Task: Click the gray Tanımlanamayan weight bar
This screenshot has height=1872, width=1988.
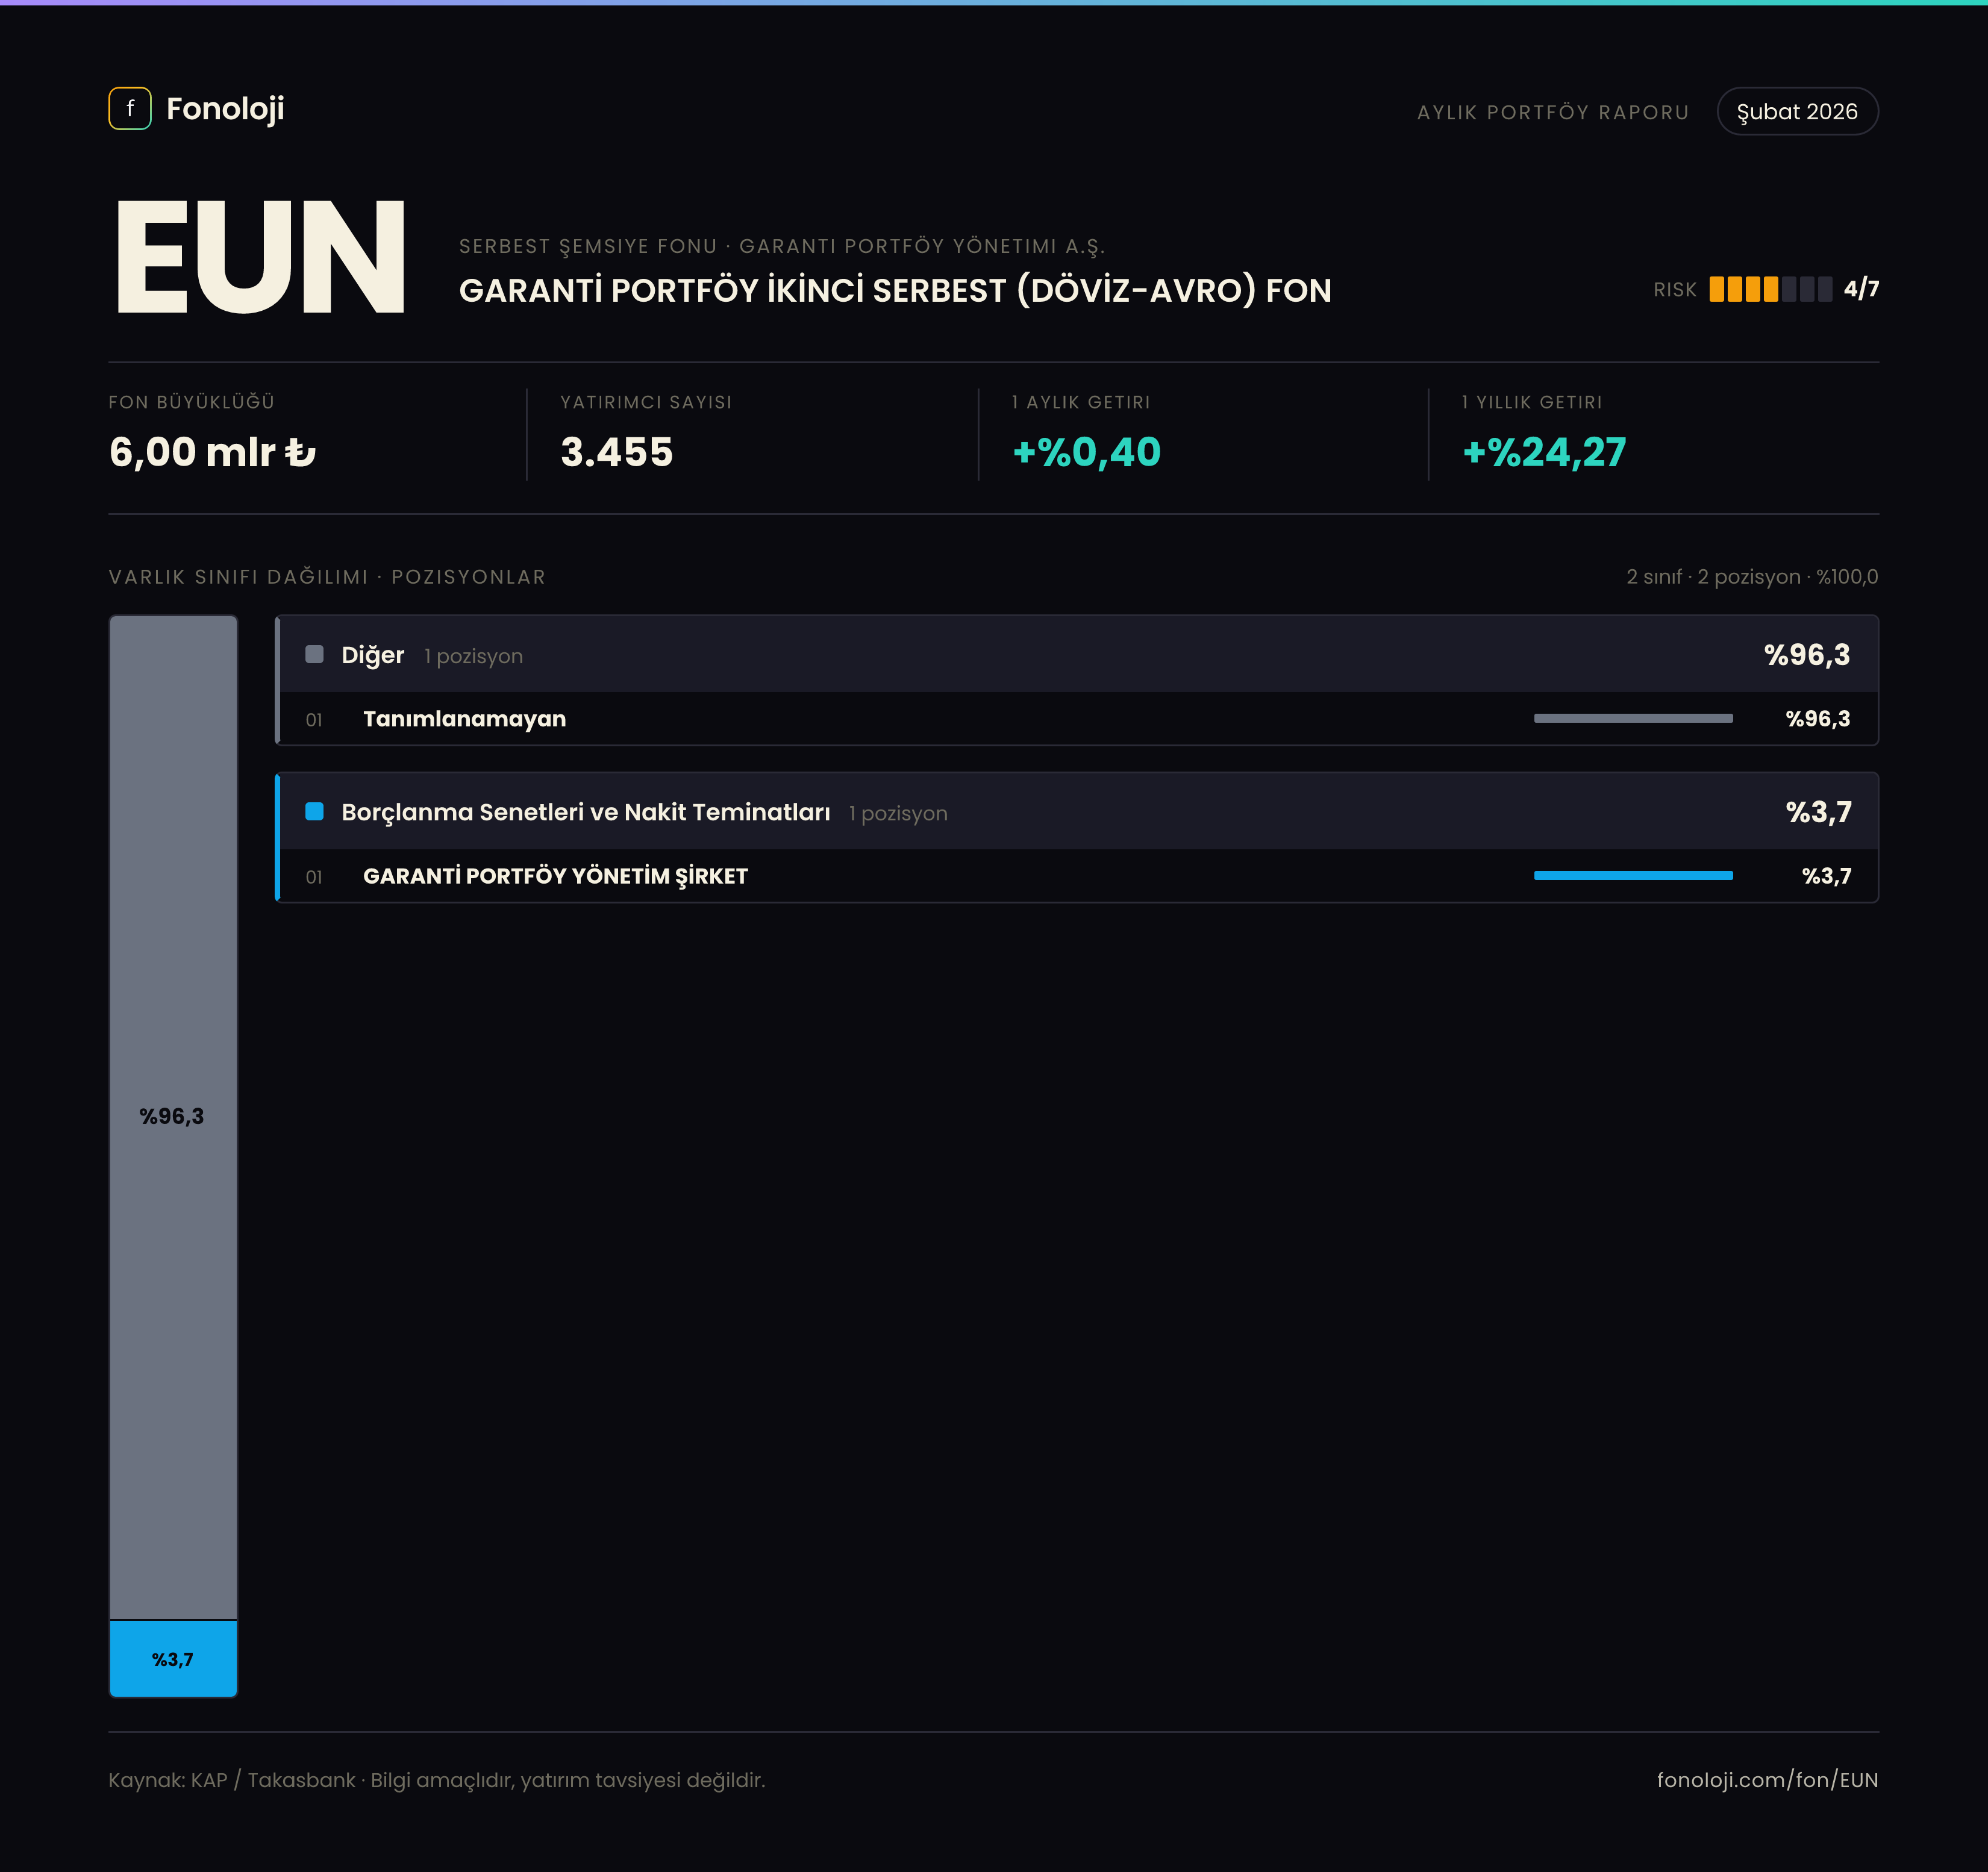Action: click(1633, 718)
